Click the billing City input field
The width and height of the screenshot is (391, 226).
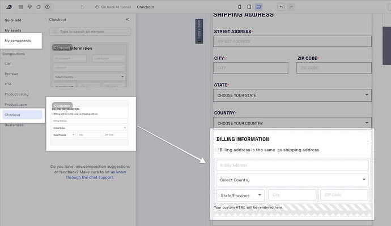coord(292,195)
